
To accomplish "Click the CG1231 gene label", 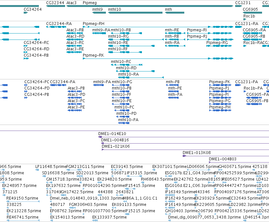I will [x=243, y=3].
